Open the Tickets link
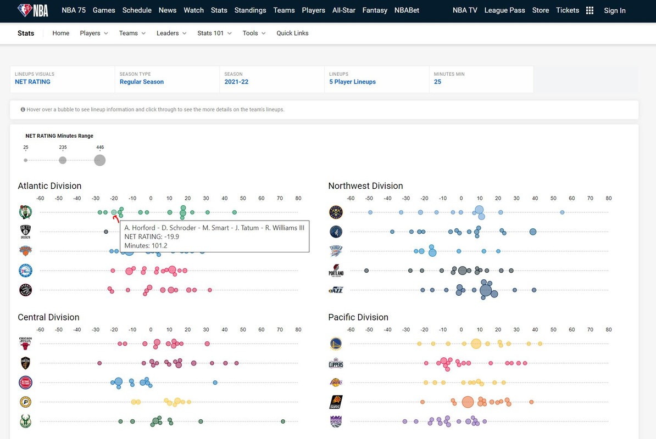Viewport: 656px width, 439px height. tap(568, 10)
